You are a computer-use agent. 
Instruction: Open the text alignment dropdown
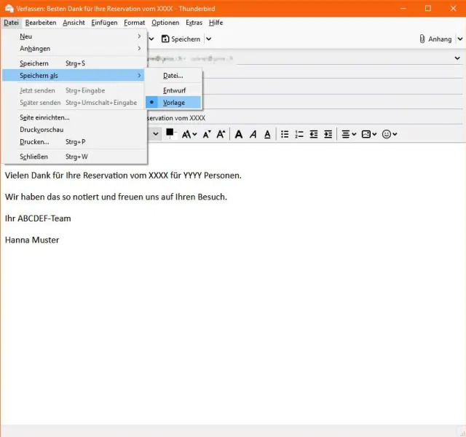[x=349, y=135]
